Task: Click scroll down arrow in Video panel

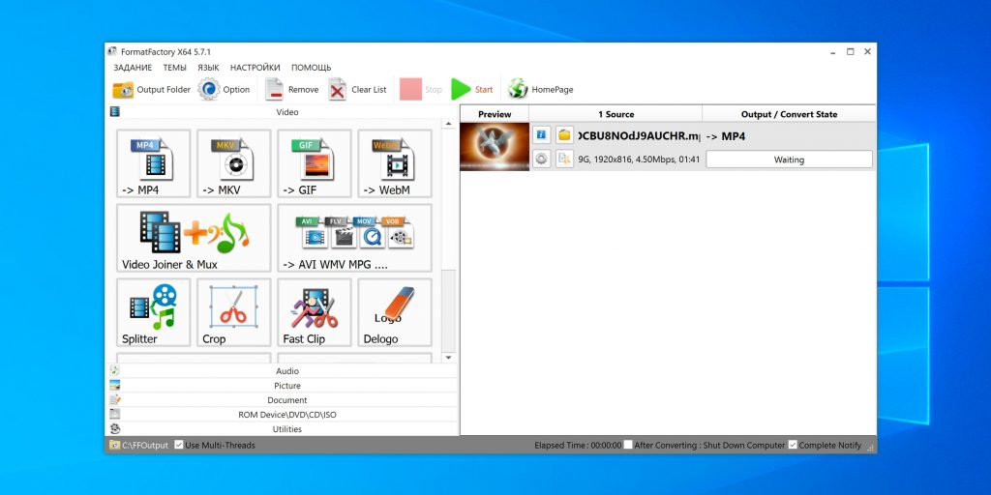Action: pyautogui.click(x=449, y=358)
